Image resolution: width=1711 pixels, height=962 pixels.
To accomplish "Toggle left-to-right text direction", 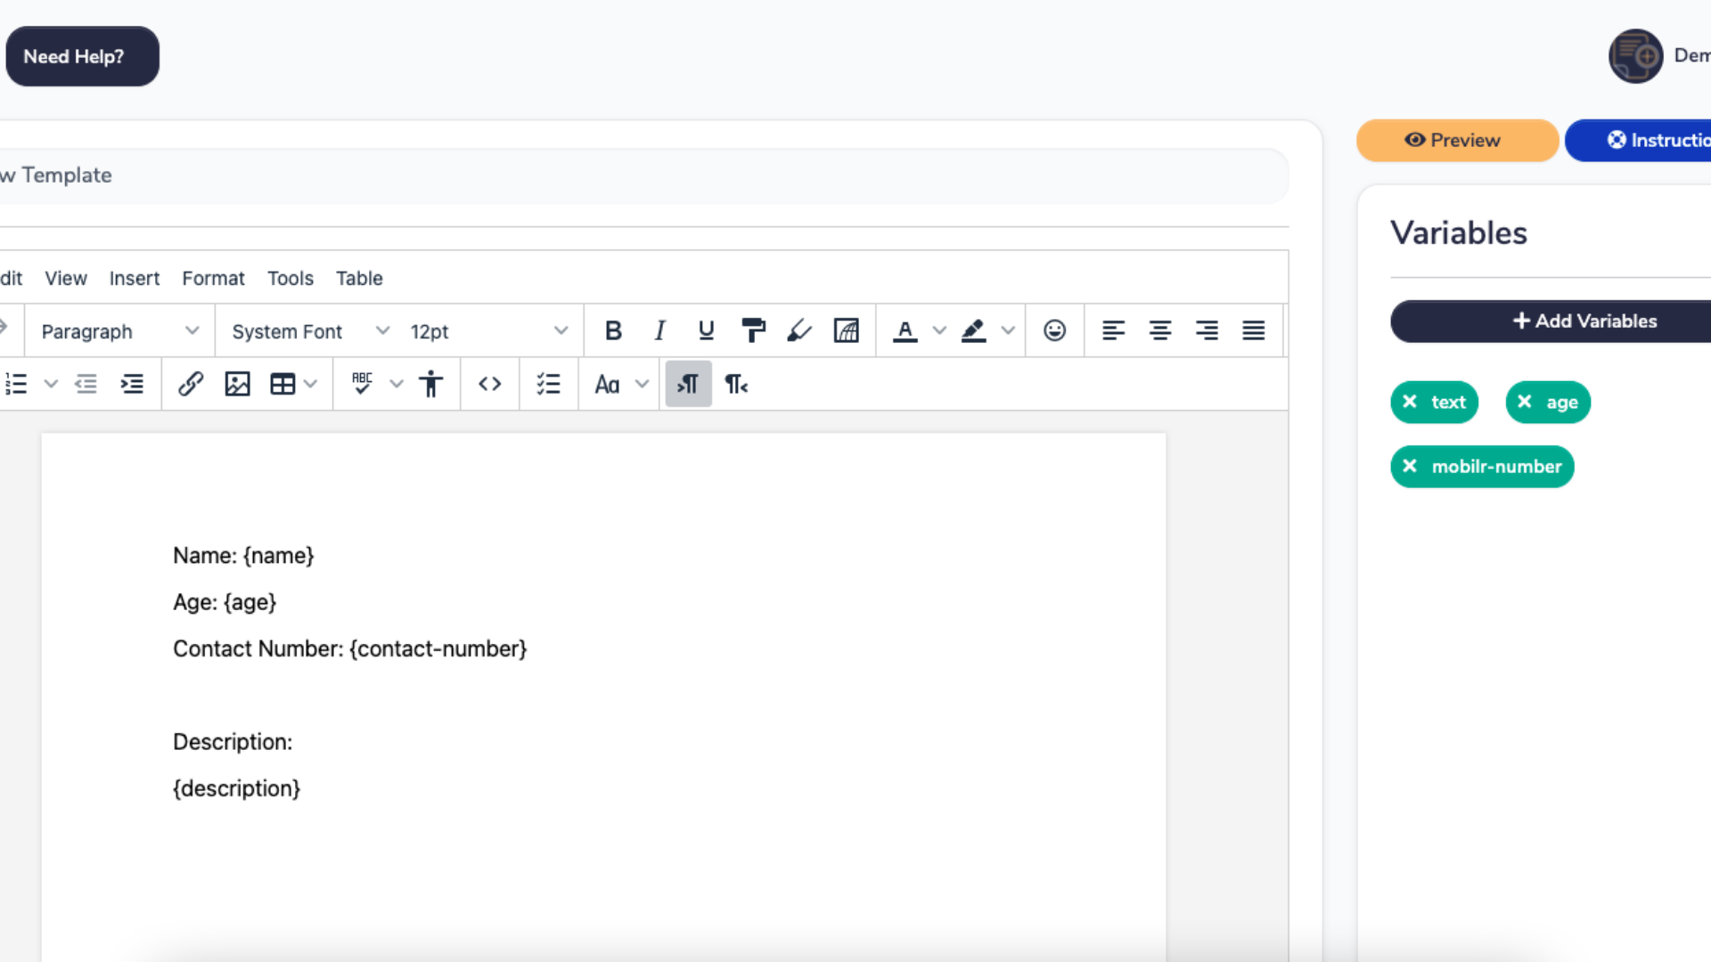I will (x=688, y=384).
